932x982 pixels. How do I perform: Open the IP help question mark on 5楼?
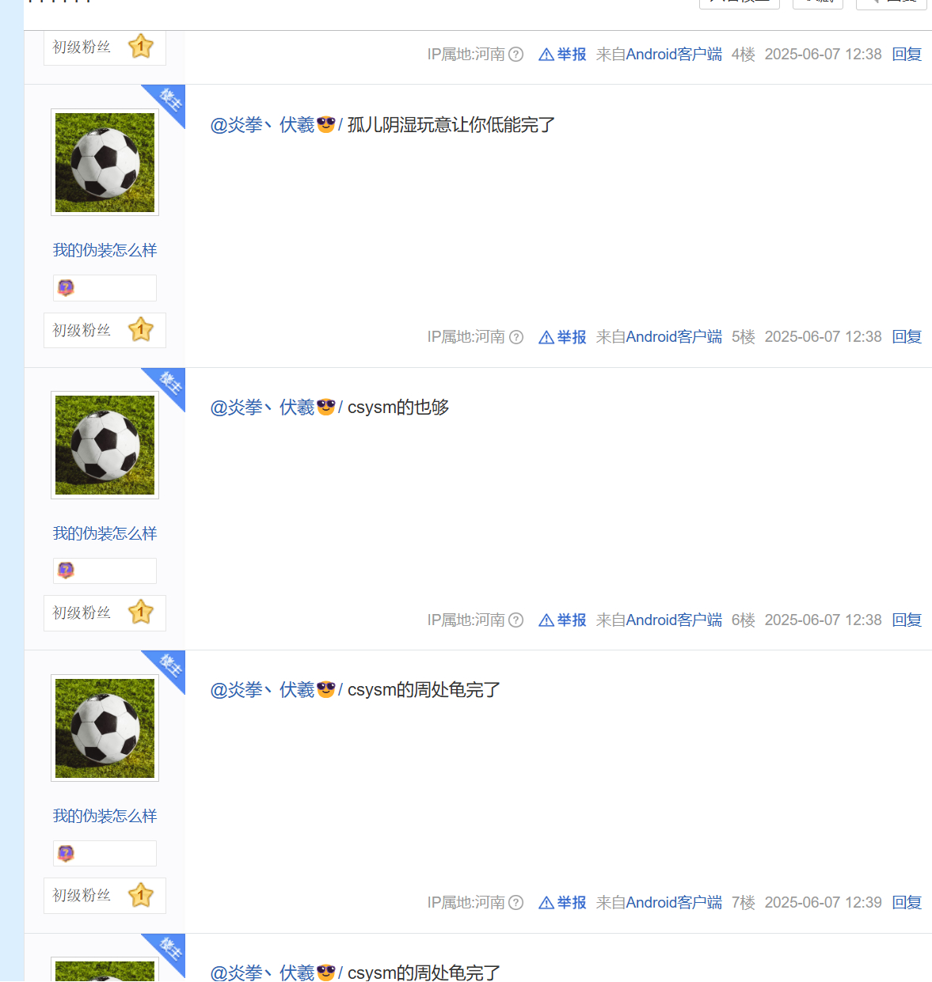(x=516, y=337)
